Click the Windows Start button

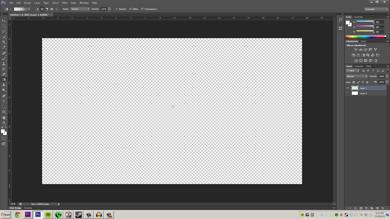click(5, 215)
